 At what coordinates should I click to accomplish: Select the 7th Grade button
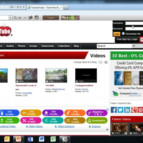click(75, 113)
